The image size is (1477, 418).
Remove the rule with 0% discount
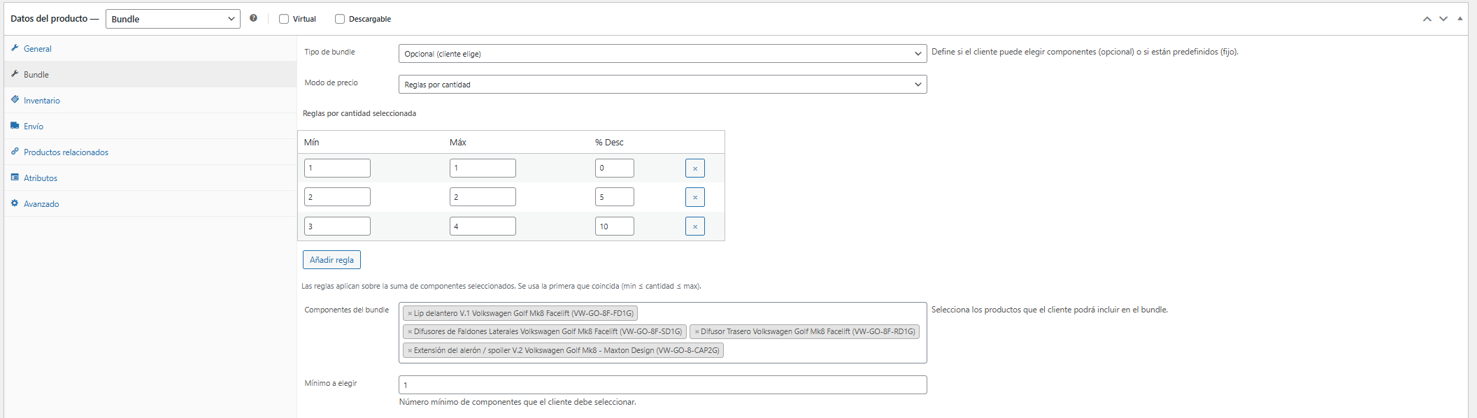[x=695, y=168]
